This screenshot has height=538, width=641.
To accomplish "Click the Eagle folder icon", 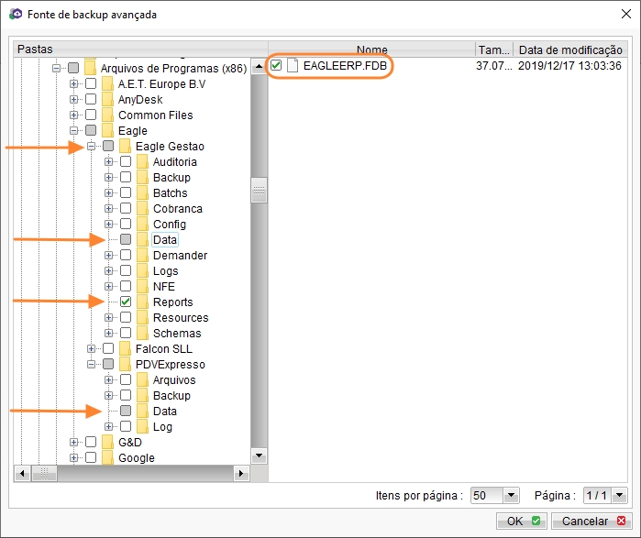I will tap(107, 130).
